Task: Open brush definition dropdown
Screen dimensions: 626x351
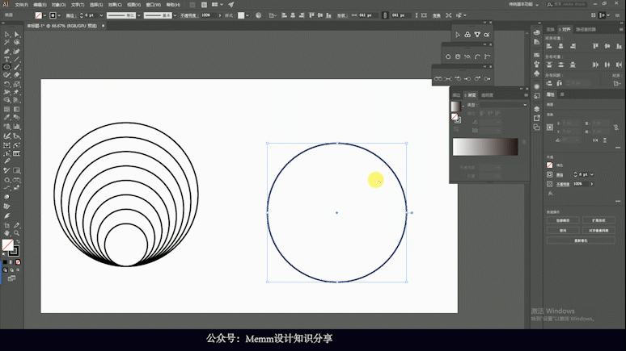Action: pyautogui.click(x=175, y=15)
